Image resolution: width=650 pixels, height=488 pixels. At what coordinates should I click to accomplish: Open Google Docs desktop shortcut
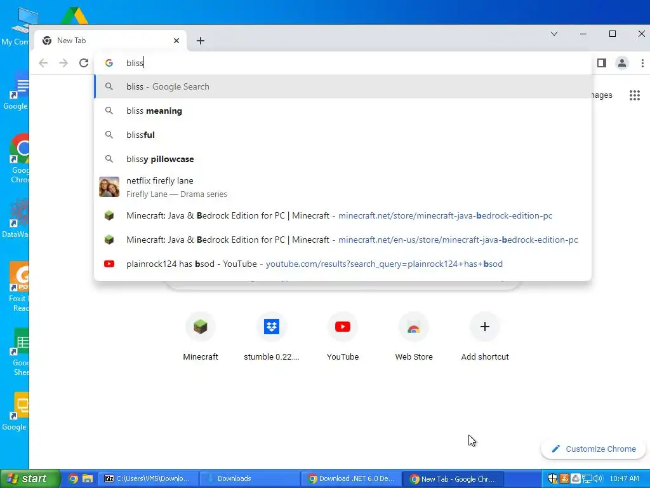16,90
